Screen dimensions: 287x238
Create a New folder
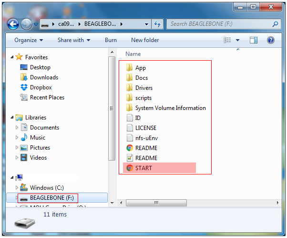(145, 40)
